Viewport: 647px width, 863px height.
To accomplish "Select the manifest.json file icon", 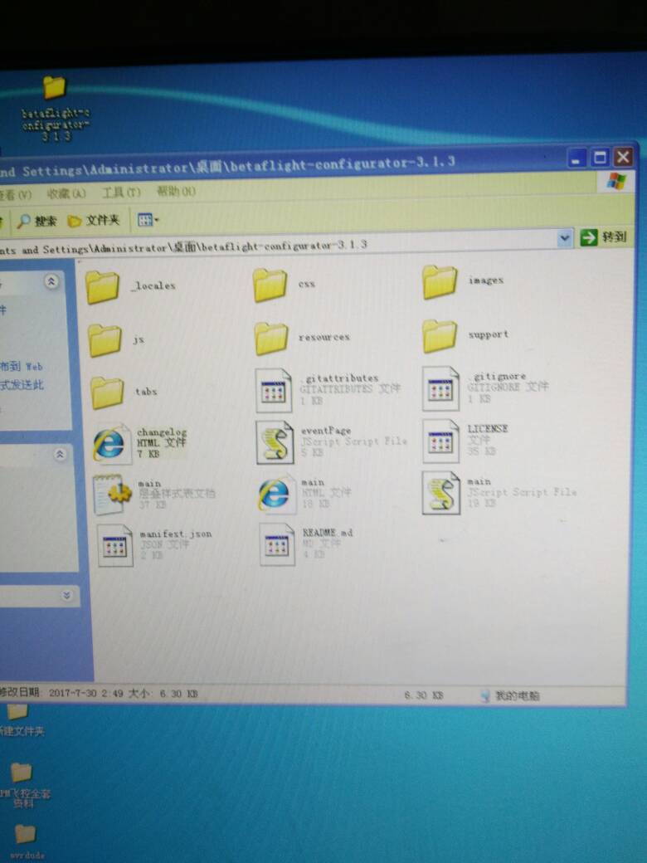I will coord(115,545).
